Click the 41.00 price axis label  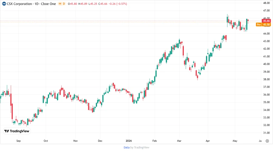pyautogui.click(x=266, y=56)
